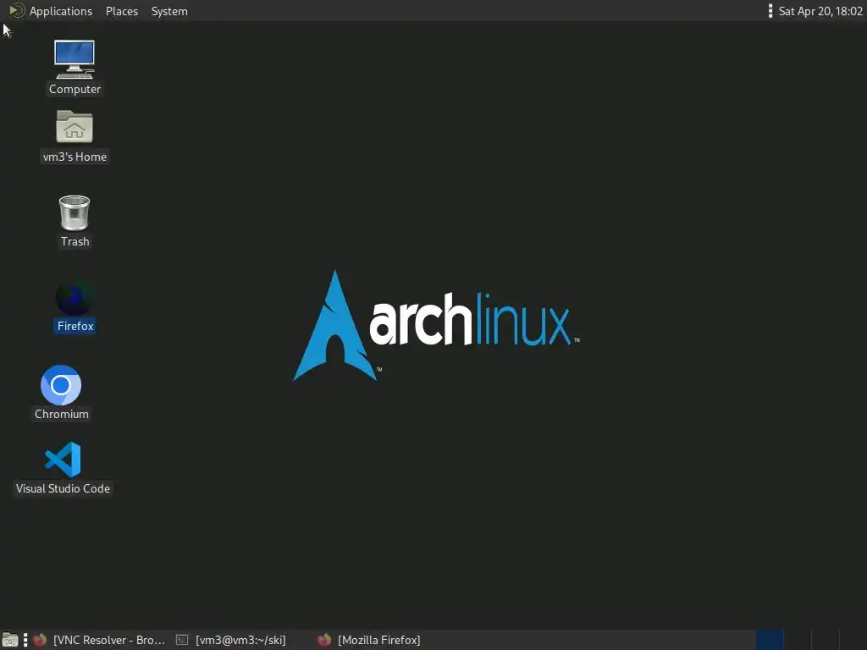Screen dimensions: 867x650
Task: Open the Applications menu
Action: coord(51,11)
